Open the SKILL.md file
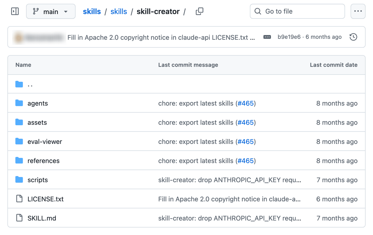373x235 pixels. pyautogui.click(x=42, y=218)
